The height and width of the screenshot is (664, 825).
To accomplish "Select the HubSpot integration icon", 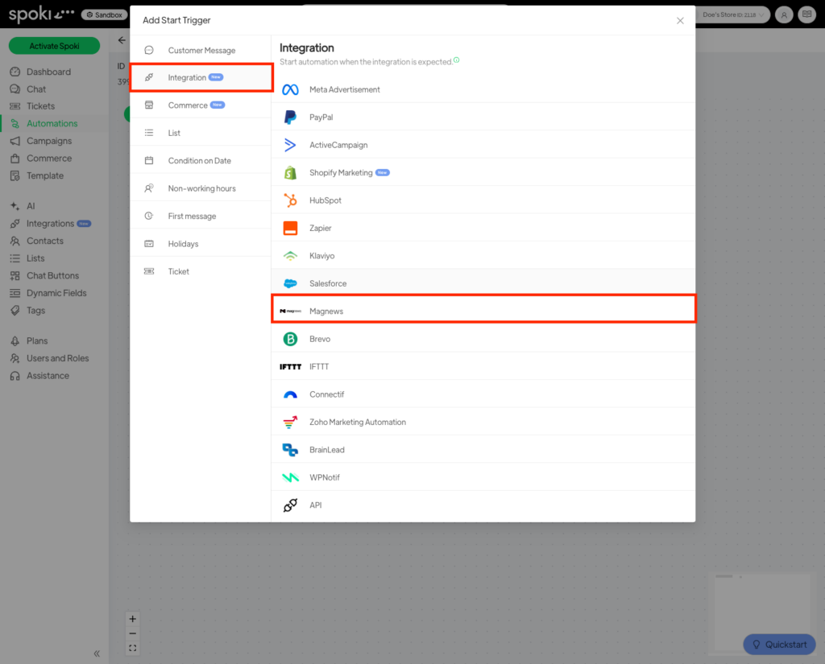I will (290, 200).
